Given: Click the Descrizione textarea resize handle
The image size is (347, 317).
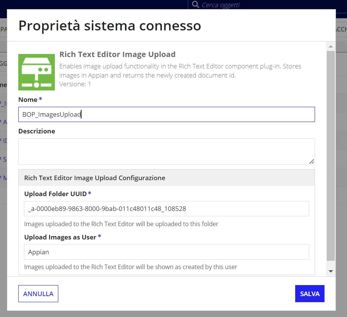Looking at the screenshot, I should tap(312, 162).
